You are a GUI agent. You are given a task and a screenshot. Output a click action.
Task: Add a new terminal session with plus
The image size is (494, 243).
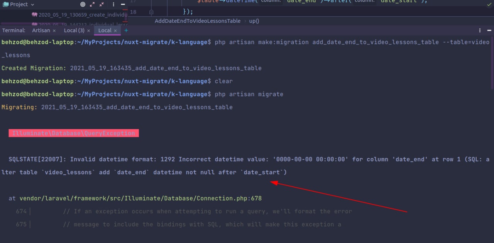tap(126, 30)
